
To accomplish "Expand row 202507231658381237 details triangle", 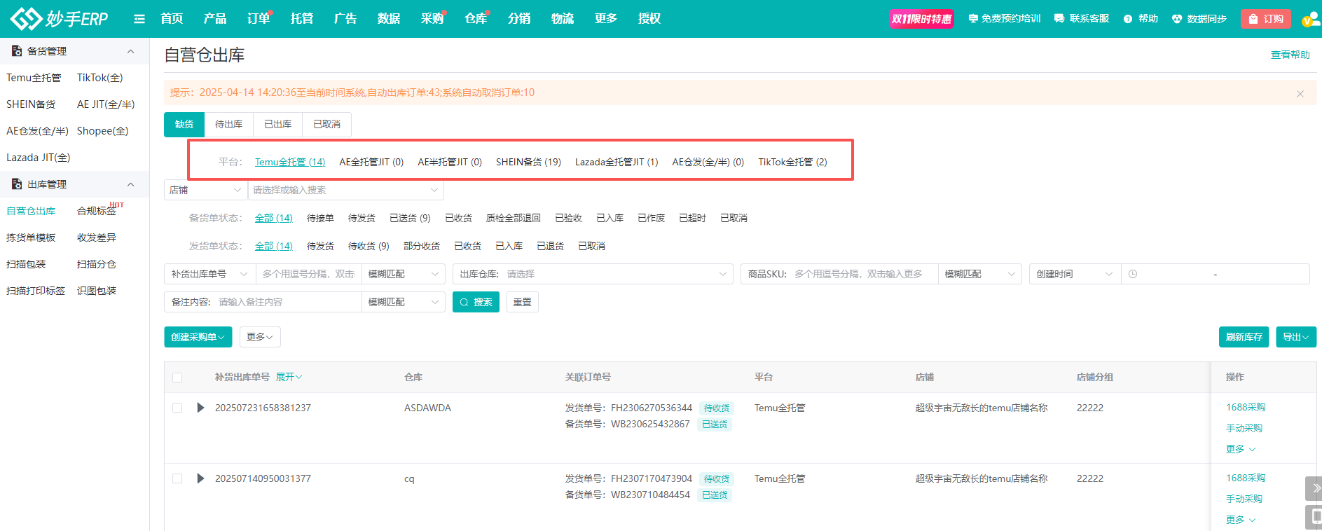I will click(x=200, y=408).
